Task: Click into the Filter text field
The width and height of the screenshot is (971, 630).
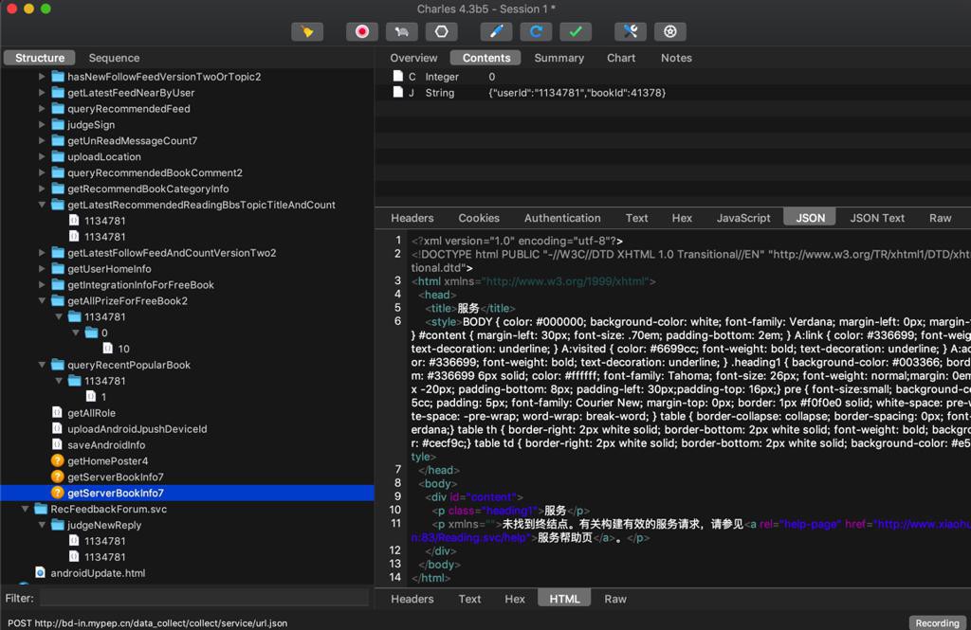Action: pos(204,599)
